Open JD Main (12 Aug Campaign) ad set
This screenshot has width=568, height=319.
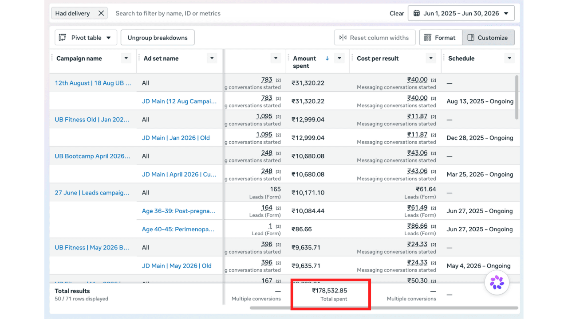pyautogui.click(x=179, y=101)
